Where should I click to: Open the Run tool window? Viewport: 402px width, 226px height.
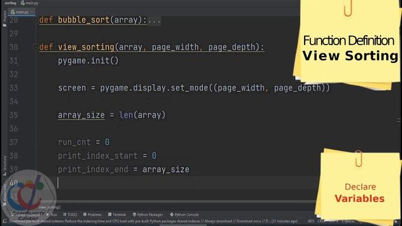click(52, 215)
